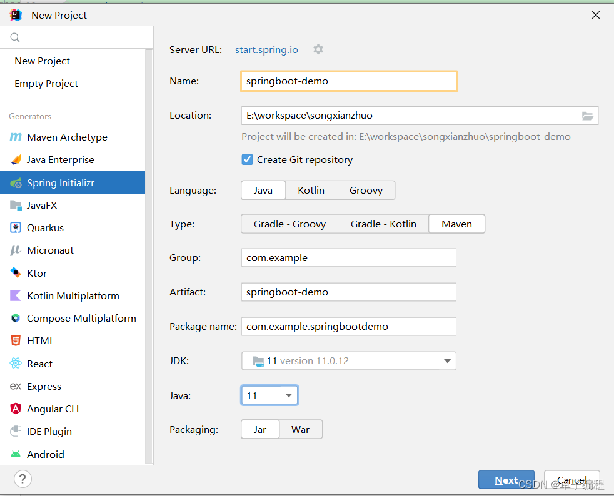Image resolution: width=614 pixels, height=496 pixels.
Task: Select Java as the language
Action: pyautogui.click(x=263, y=190)
